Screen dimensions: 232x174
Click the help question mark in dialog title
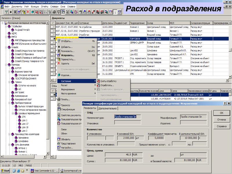tap(225, 103)
